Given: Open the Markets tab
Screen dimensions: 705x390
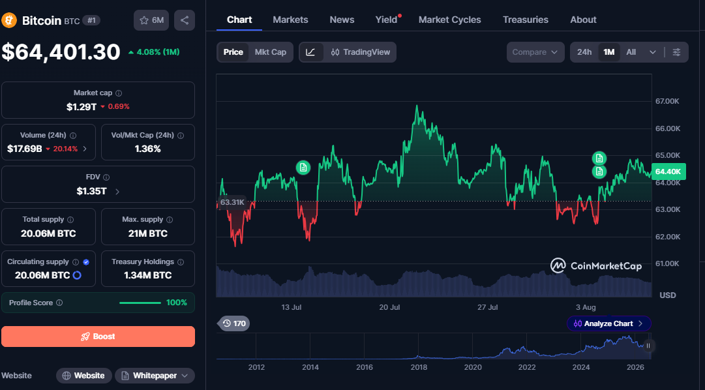Looking at the screenshot, I should pyautogui.click(x=290, y=20).
